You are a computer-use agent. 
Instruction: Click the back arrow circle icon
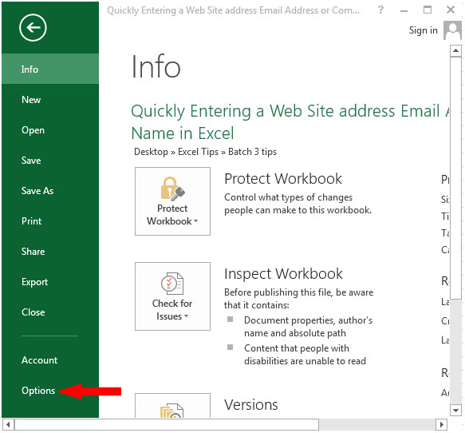point(33,28)
